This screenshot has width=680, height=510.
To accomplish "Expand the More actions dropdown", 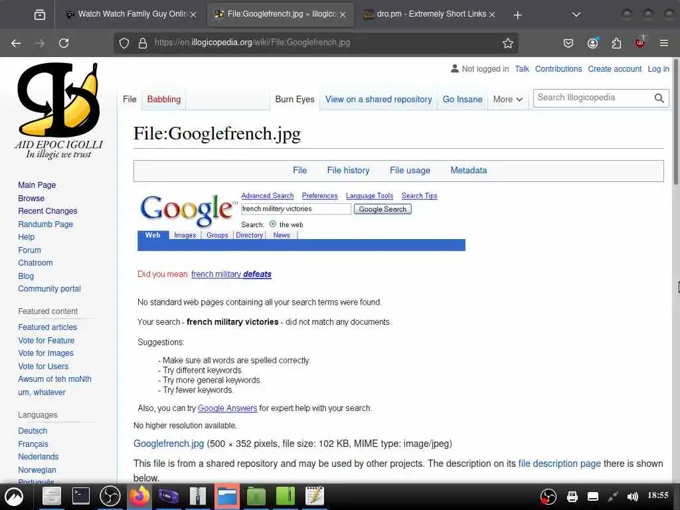I will (507, 100).
